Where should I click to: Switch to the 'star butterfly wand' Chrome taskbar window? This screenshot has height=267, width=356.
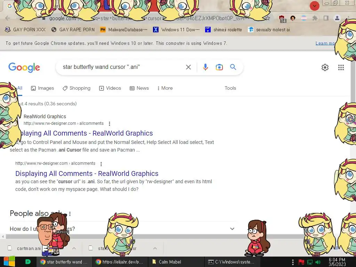(64, 262)
